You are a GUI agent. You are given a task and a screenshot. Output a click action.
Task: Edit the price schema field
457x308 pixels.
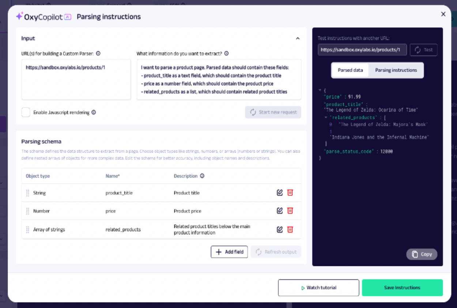[x=280, y=211]
